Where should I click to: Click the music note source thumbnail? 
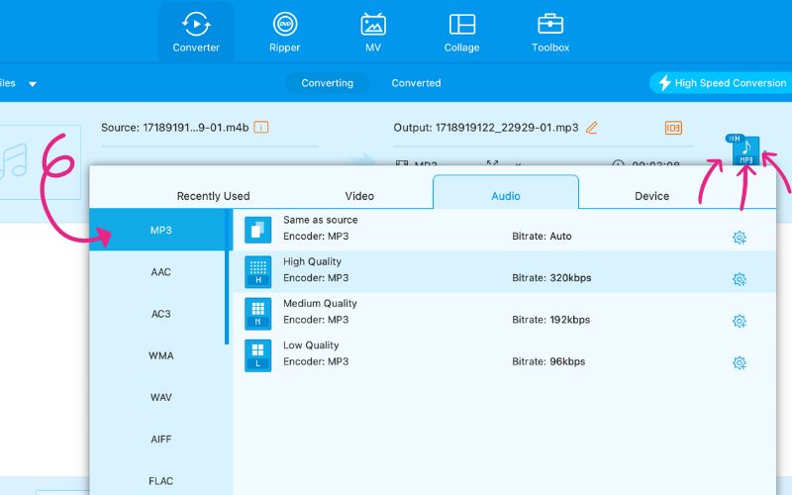coord(40,162)
